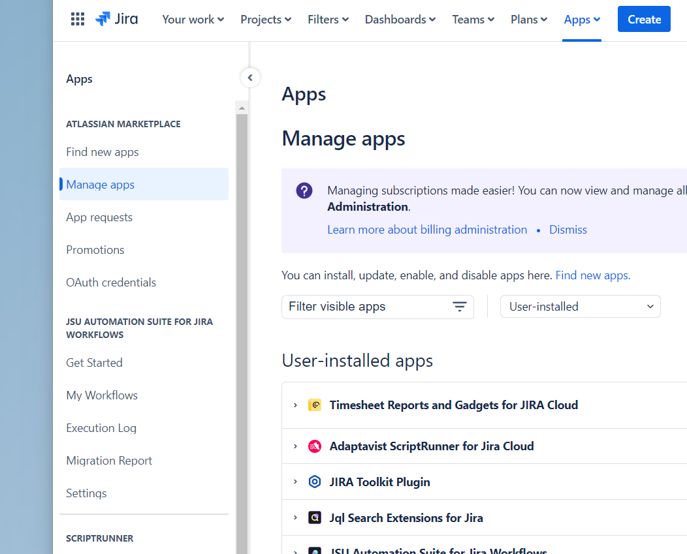The width and height of the screenshot is (687, 554).
Task: Click the purple question mark info icon
Action: (x=304, y=191)
